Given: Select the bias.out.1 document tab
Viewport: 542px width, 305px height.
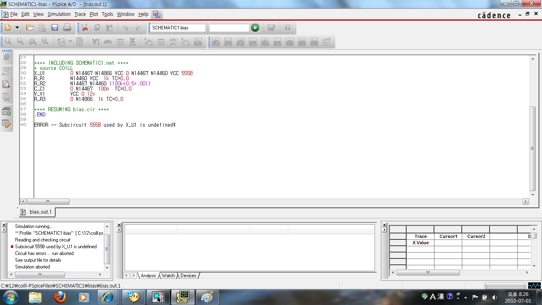Looking at the screenshot, I should [37, 212].
